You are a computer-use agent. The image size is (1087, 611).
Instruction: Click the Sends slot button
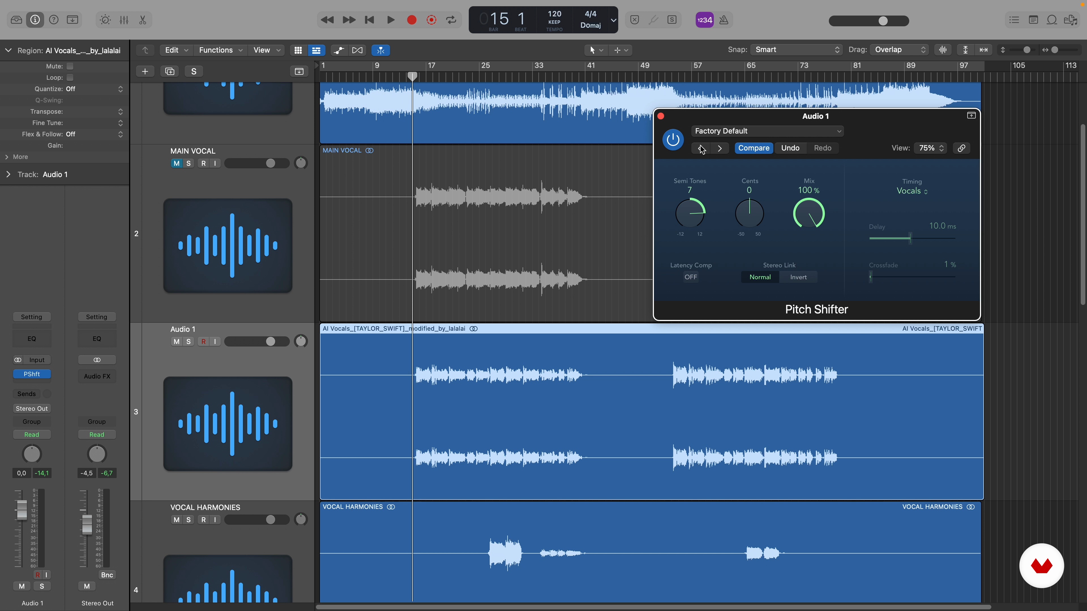27,394
